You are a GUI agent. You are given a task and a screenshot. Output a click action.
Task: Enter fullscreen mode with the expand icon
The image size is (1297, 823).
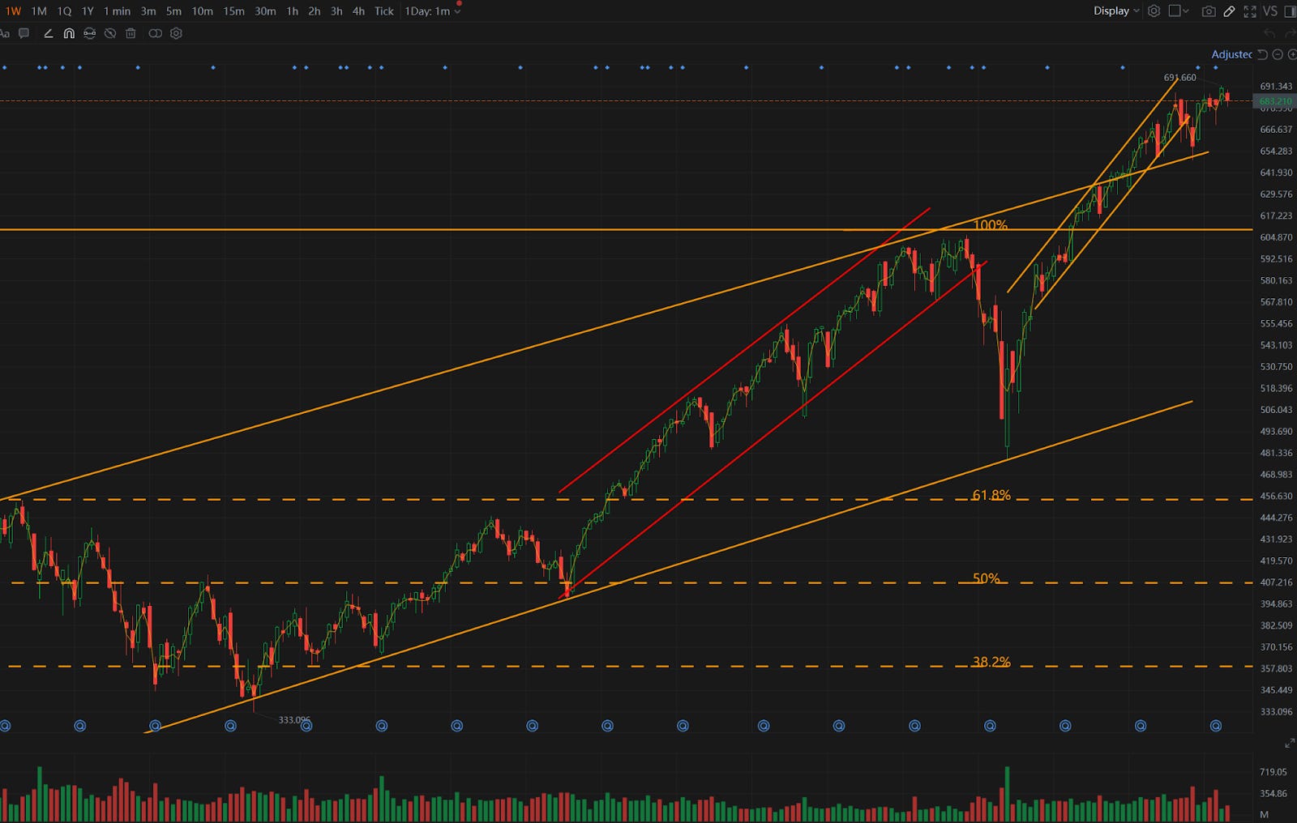pyautogui.click(x=1252, y=11)
